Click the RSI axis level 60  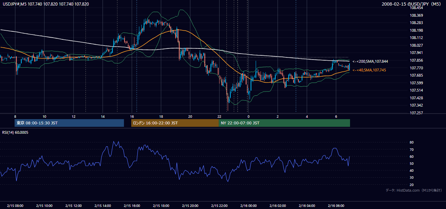click(412, 156)
